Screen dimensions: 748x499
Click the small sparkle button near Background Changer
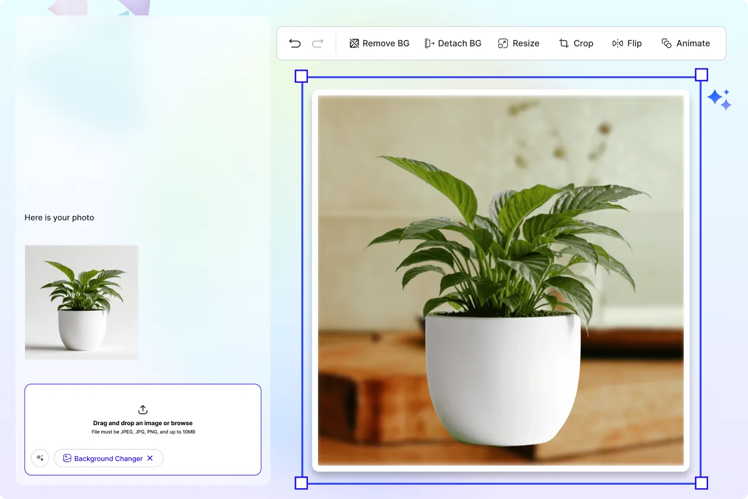pos(40,458)
